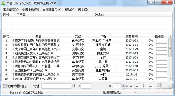
Task: Click the progress bar of row 1
Action: [162, 40]
